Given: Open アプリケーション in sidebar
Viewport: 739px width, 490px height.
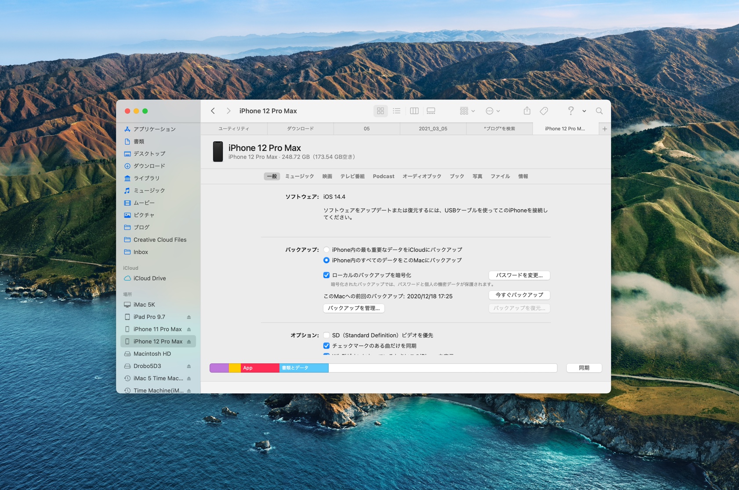Looking at the screenshot, I should pyautogui.click(x=158, y=129).
